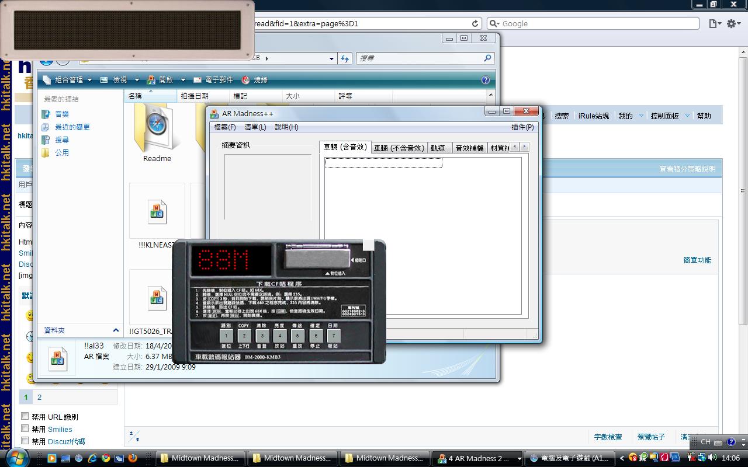
Task: Open the Organize dropdown in Explorer
Action: (x=67, y=80)
